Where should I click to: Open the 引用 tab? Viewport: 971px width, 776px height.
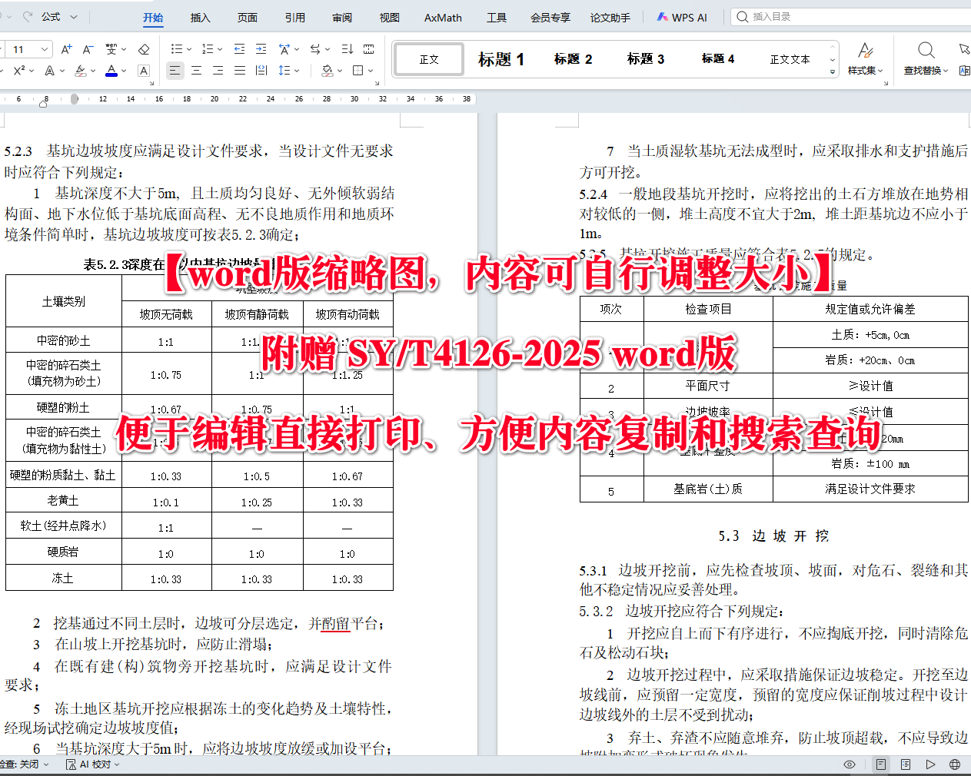295,17
